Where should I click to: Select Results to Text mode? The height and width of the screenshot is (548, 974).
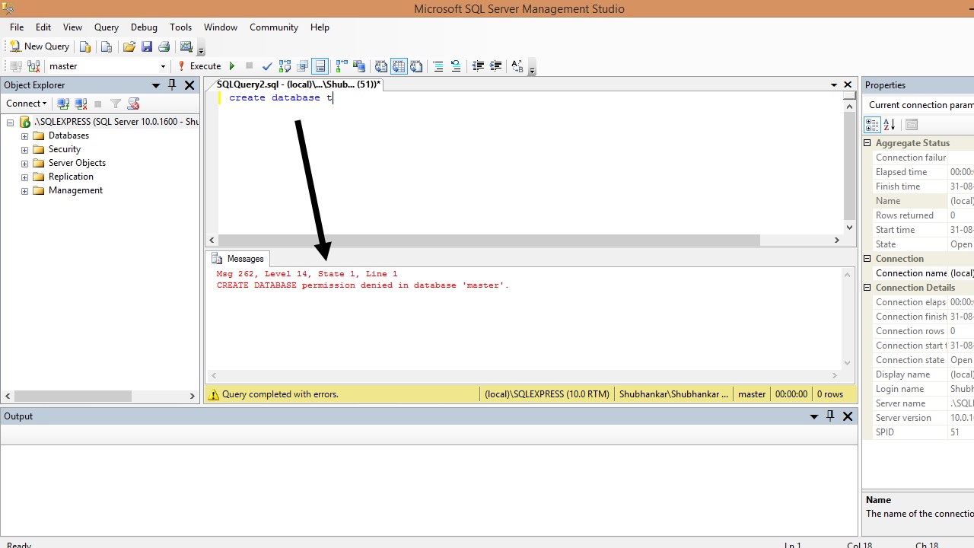coord(381,66)
